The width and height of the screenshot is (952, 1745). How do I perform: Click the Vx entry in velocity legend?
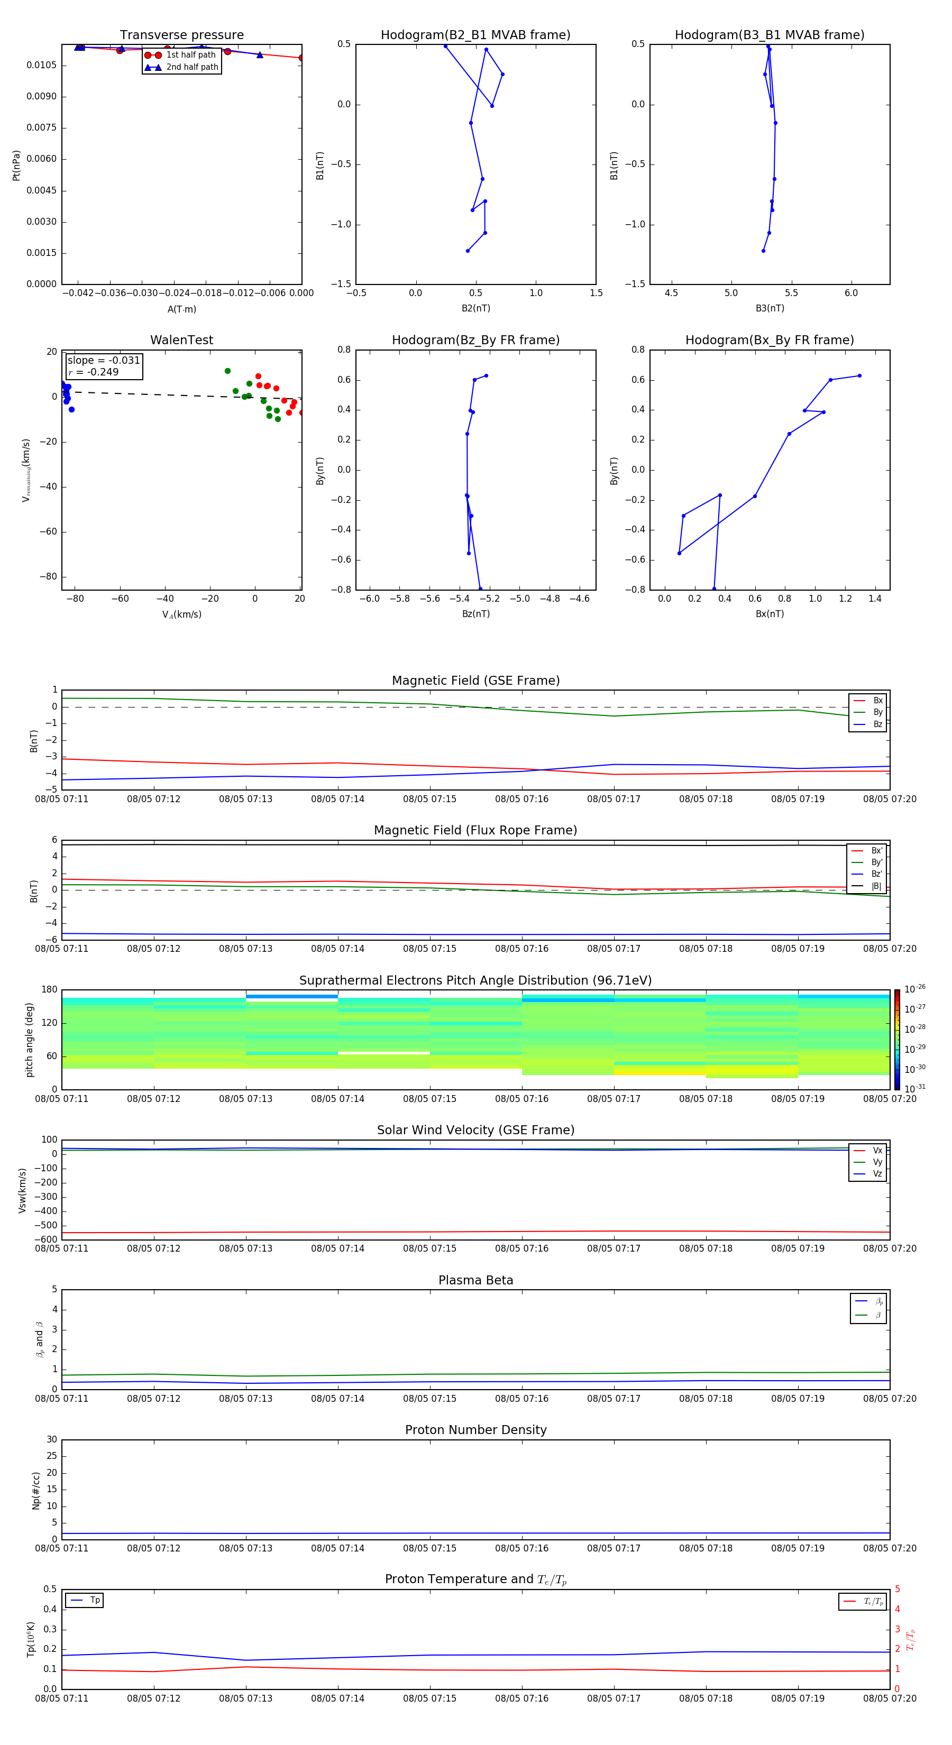click(x=868, y=1150)
